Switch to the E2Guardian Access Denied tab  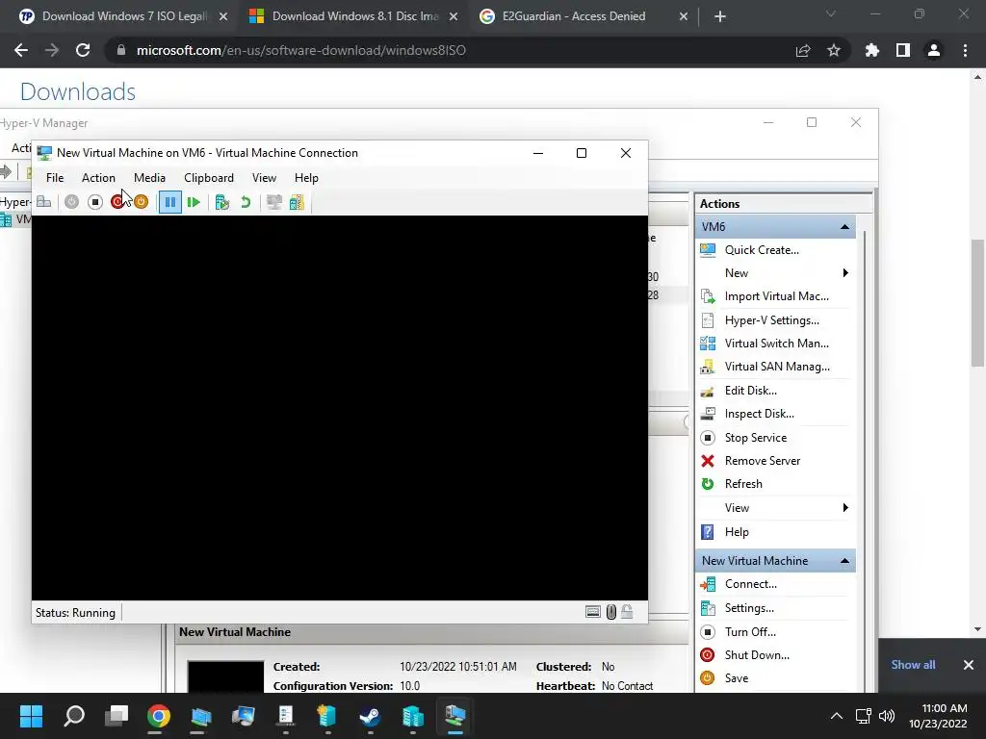tap(574, 16)
